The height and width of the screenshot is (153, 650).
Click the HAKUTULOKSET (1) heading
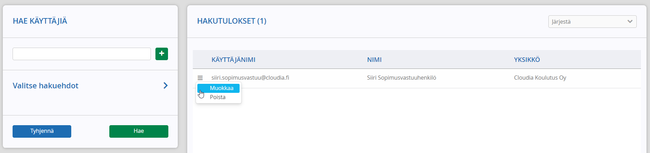coord(232,21)
